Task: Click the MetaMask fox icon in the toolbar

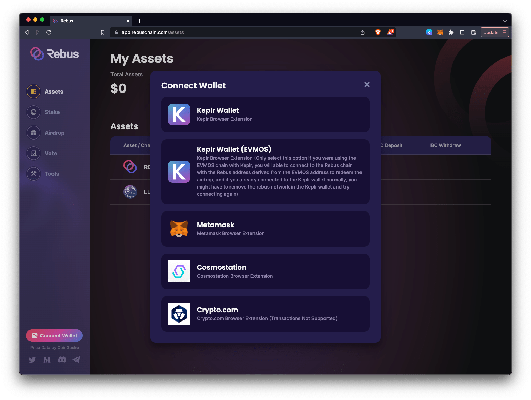Action: 440,32
